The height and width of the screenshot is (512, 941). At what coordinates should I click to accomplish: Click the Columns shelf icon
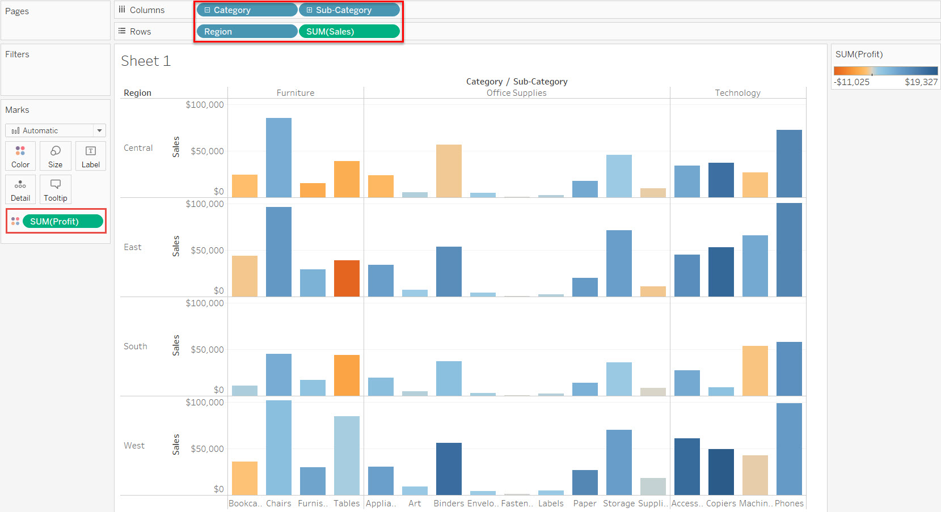(x=122, y=10)
